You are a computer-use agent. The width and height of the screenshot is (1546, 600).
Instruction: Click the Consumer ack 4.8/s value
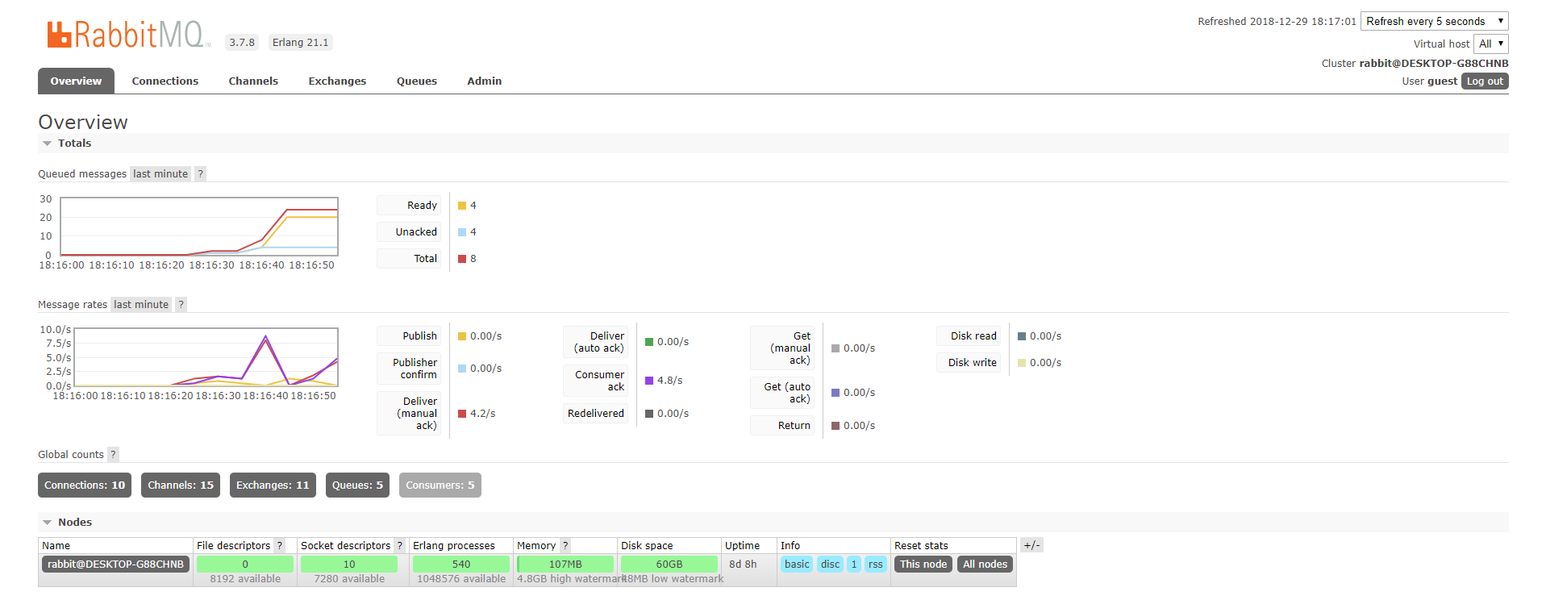[x=669, y=381]
